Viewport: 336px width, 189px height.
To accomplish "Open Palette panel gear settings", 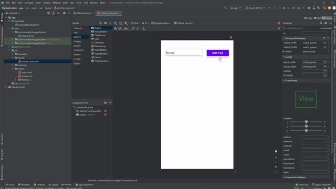I will click(106, 23).
